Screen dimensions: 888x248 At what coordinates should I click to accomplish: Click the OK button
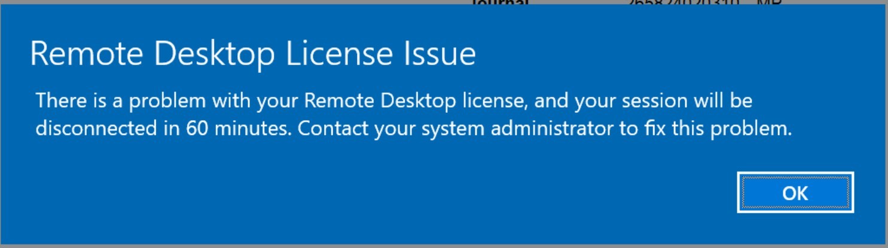pyautogui.click(x=795, y=192)
